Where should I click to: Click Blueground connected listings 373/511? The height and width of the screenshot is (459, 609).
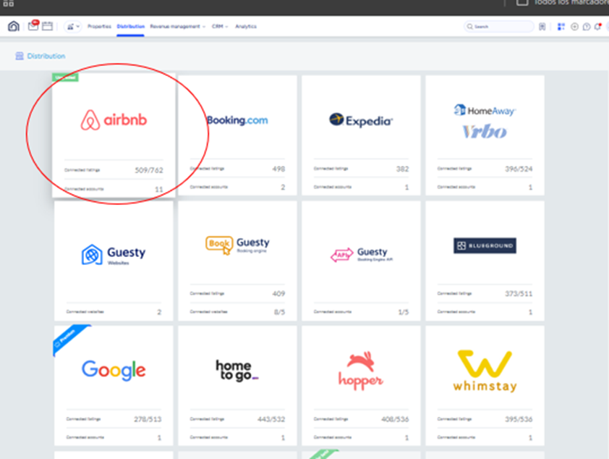519,294
